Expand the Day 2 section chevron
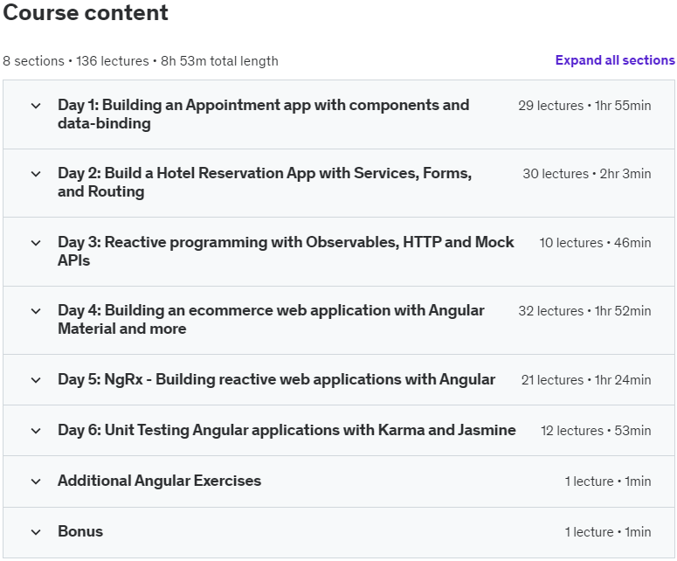The height and width of the screenshot is (561, 677). pos(36,174)
